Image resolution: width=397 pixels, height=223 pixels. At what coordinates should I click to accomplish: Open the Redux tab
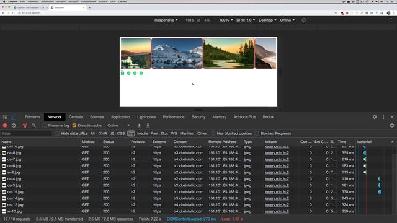click(x=268, y=117)
